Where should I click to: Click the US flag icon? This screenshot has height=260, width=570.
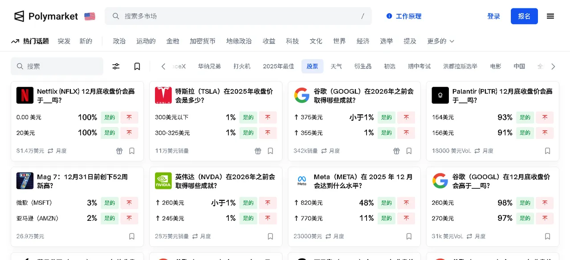pos(90,16)
